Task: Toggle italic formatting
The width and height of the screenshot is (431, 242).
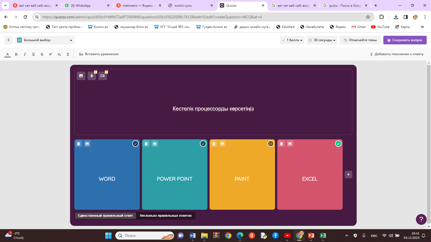Action: click(25, 54)
